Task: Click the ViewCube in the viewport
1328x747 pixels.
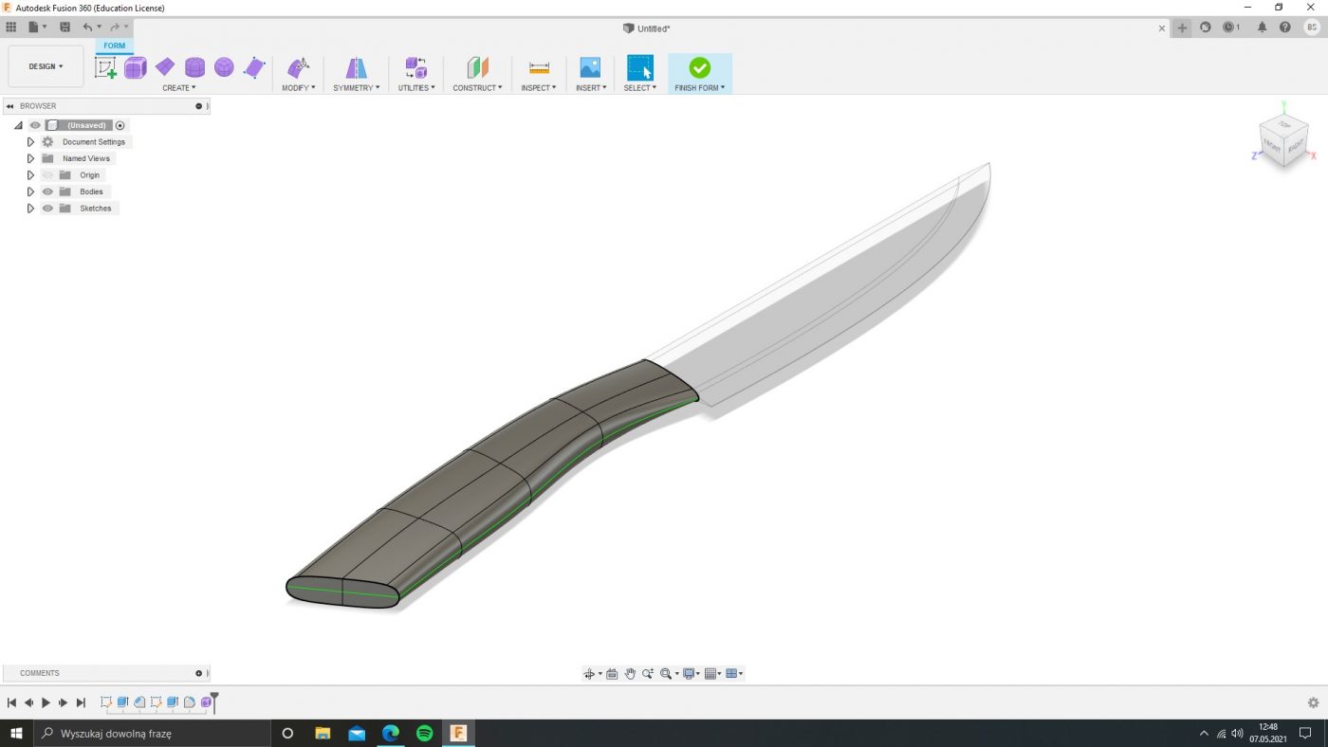Action: pyautogui.click(x=1283, y=138)
